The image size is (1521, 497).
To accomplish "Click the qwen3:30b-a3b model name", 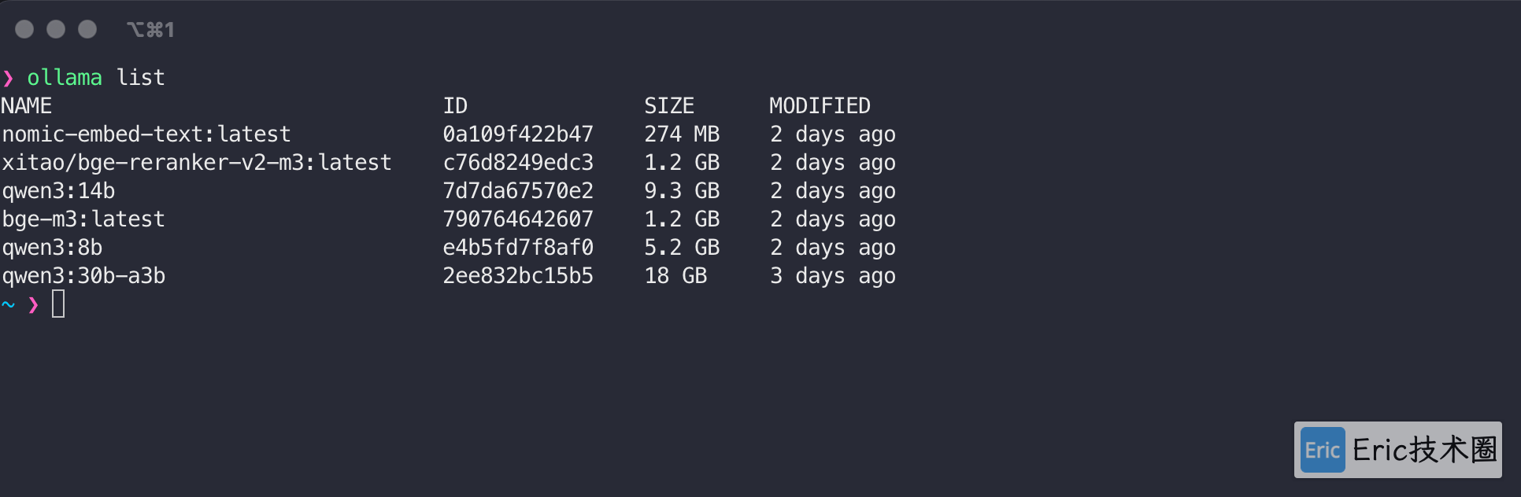I will pos(83,275).
